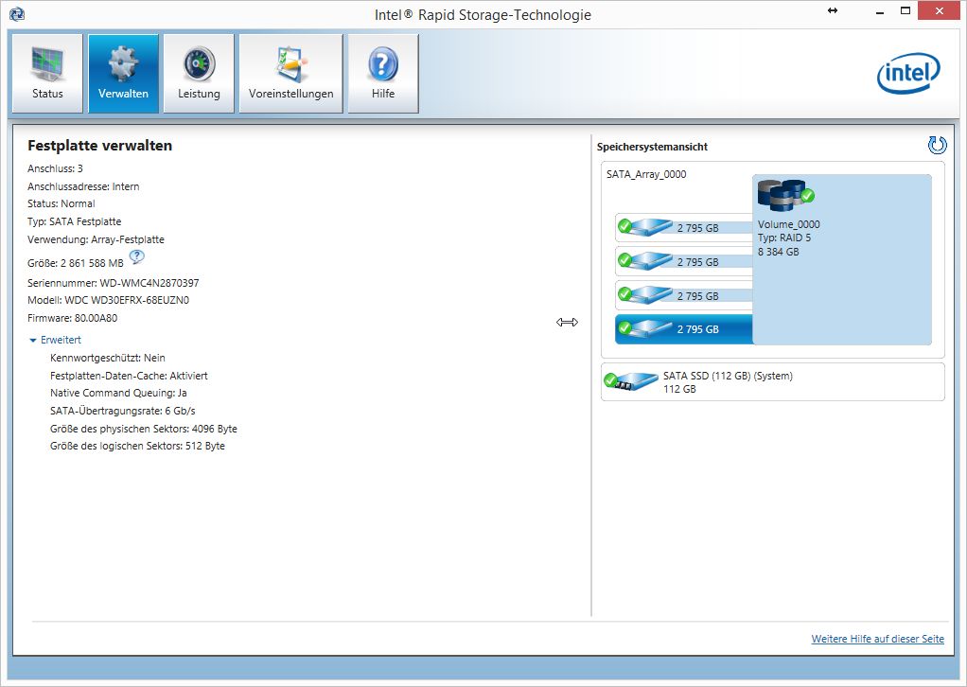Click 'Festplatten-Daten-Cache: Aktiviert' line
The width and height of the screenshot is (967, 687).
tap(129, 376)
